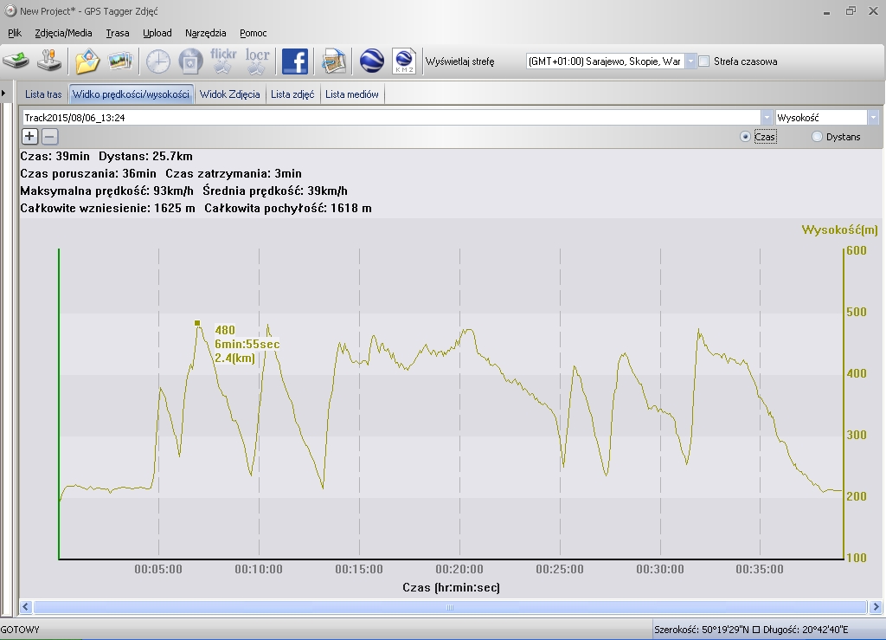Click the photo map export icon
The image size is (886, 640).
point(334,61)
